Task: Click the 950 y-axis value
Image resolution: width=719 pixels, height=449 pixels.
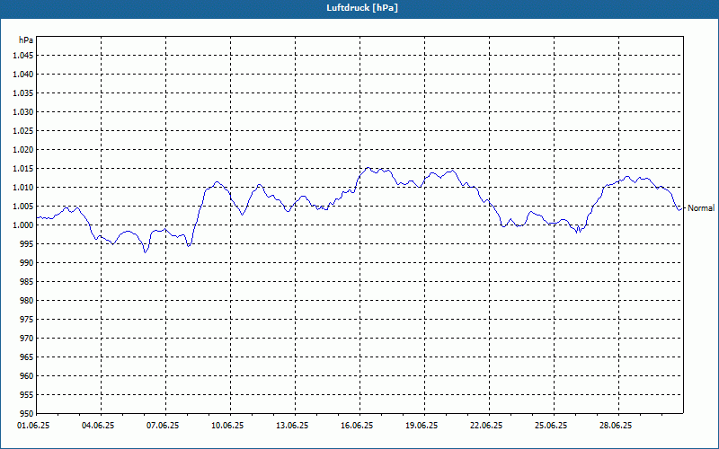Action: coord(27,413)
